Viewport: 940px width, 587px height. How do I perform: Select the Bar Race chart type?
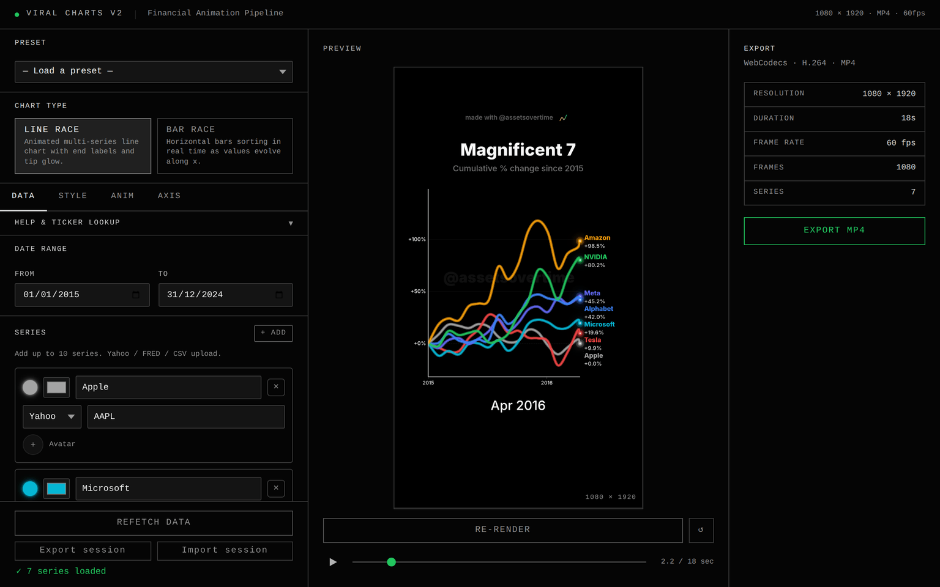click(x=225, y=146)
